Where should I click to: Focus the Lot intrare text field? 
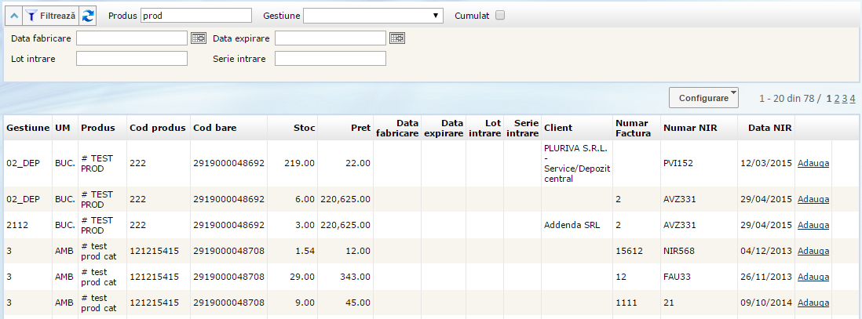pyautogui.click(x=132, y=59)
